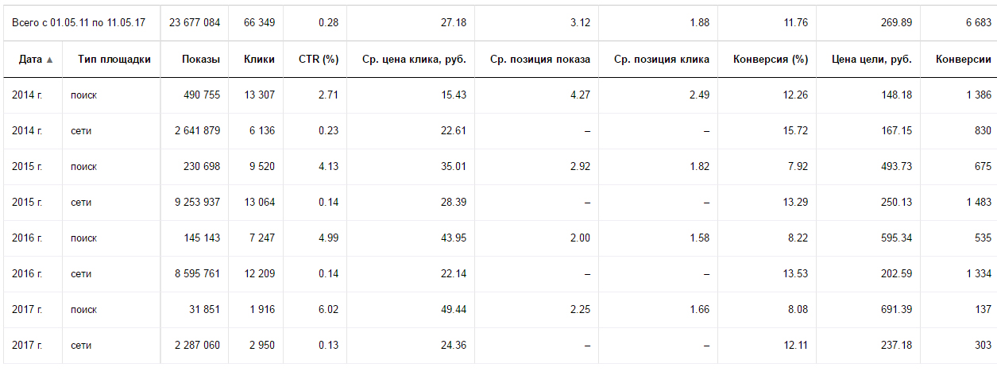Viewport: 997px width, 375px height.
Task: Click Ср. позиция клика column header
Action: 662,60
